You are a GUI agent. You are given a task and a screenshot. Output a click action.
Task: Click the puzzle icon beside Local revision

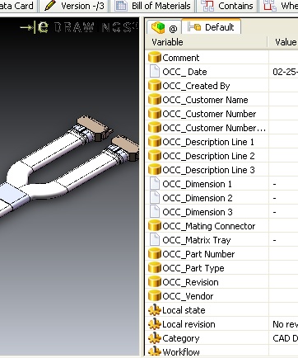[x=155, y=324]
